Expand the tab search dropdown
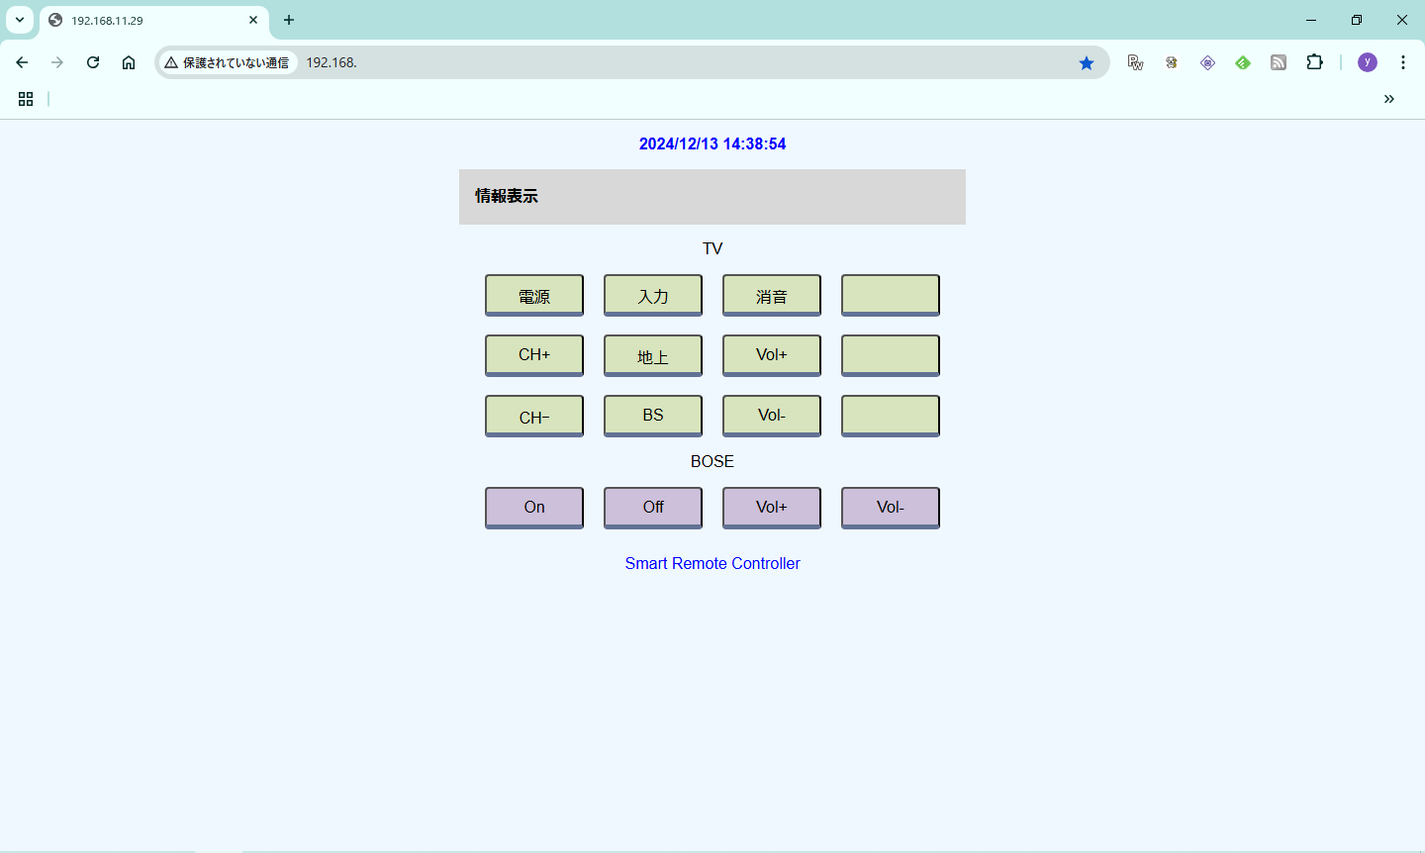The height and width of the screenshot is (853, 1425). click(20, 20)
